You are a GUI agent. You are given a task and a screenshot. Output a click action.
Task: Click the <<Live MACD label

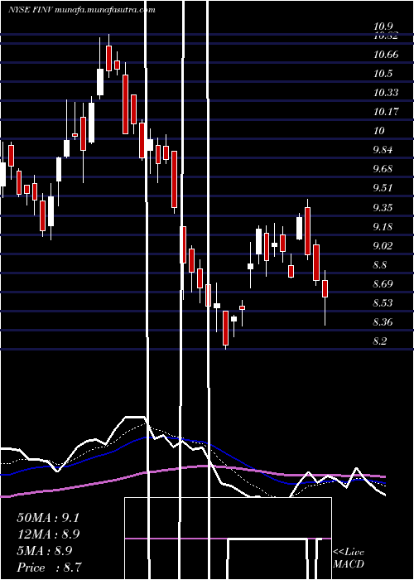click(349, 558)
